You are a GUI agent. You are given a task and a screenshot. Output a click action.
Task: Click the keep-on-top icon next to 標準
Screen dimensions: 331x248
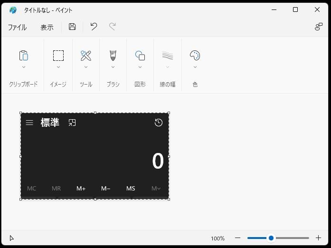(x=72, y=123)
